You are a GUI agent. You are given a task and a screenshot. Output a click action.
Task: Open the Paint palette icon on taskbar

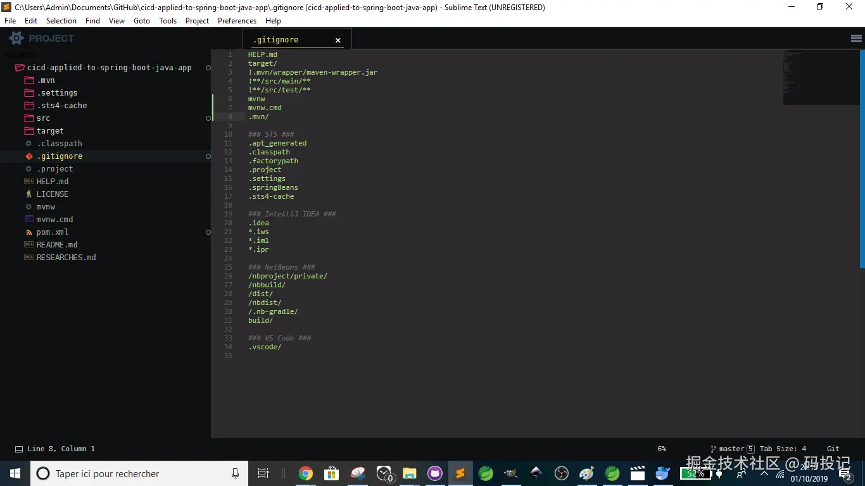click(586, 473)
